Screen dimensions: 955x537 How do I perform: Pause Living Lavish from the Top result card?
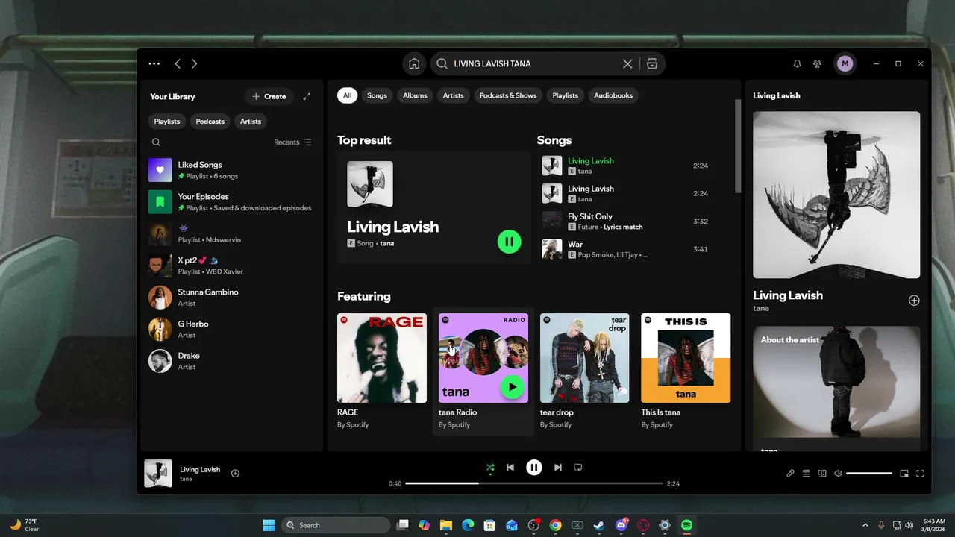[510, 242]
